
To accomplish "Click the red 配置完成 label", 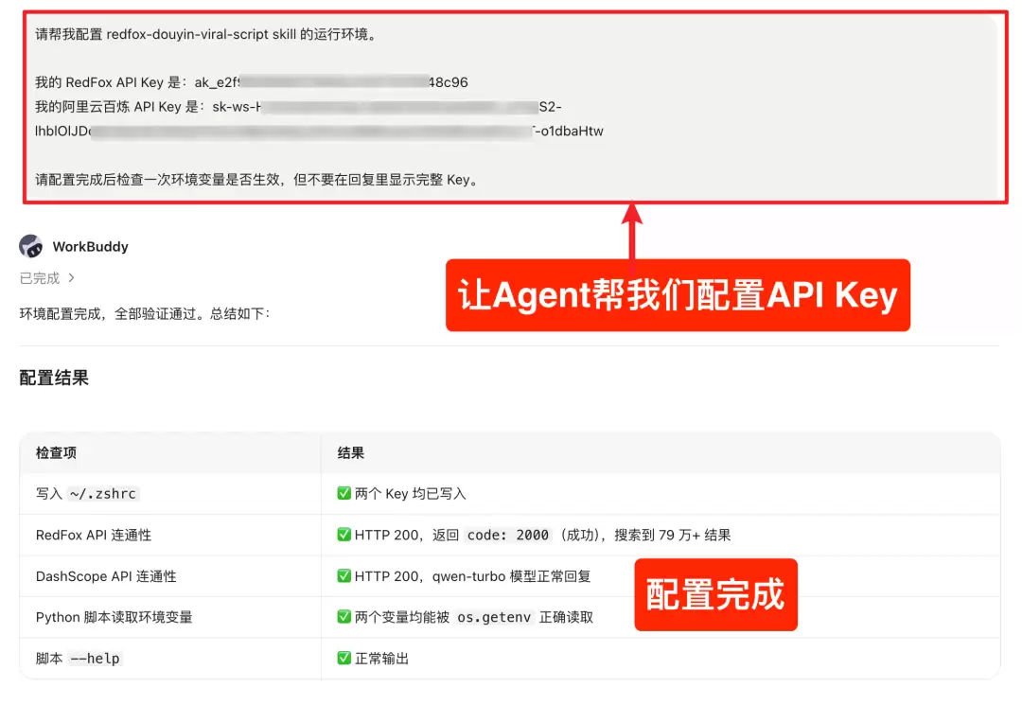I will (x=715, y=594).
